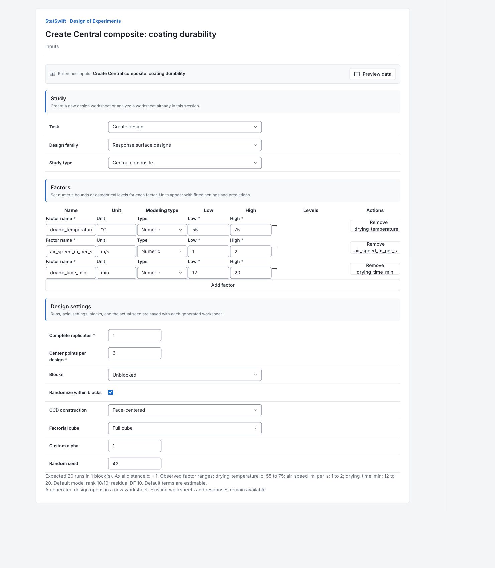This screenshot has height=568, width=495.
Task: Open modeling type dropdown for drying_time_min
Action: 162,273
